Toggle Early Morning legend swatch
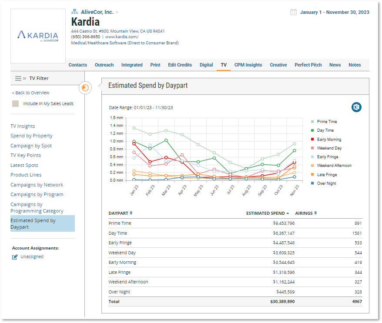 pyautogui.click(x=312, y=139)
